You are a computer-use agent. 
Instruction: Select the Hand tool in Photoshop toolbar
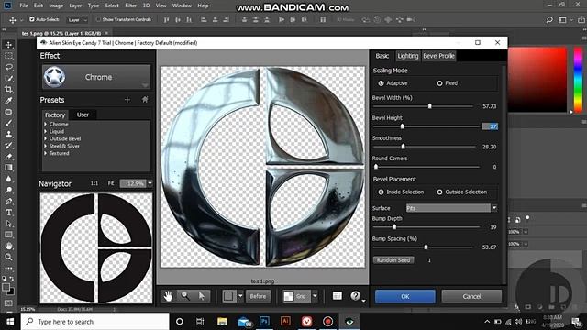(8, 246)
